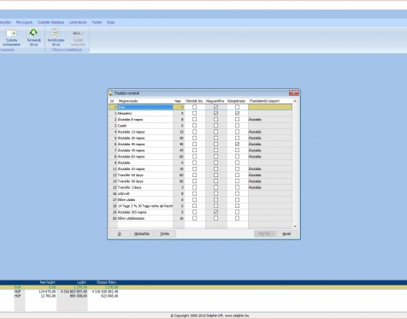Select the Transfer 3 days entry
The image size is (407, 319).
pos(145,187)
